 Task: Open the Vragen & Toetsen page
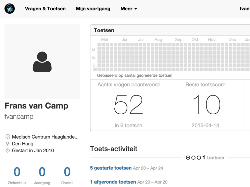pyautogui.click(x=45, y=9)
